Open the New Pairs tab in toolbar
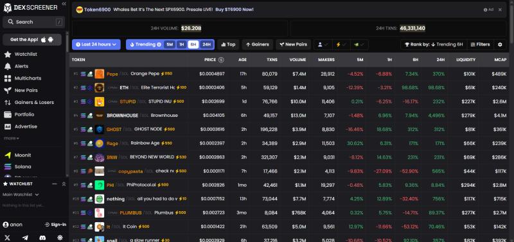514x242 pixels. point(294,44)
